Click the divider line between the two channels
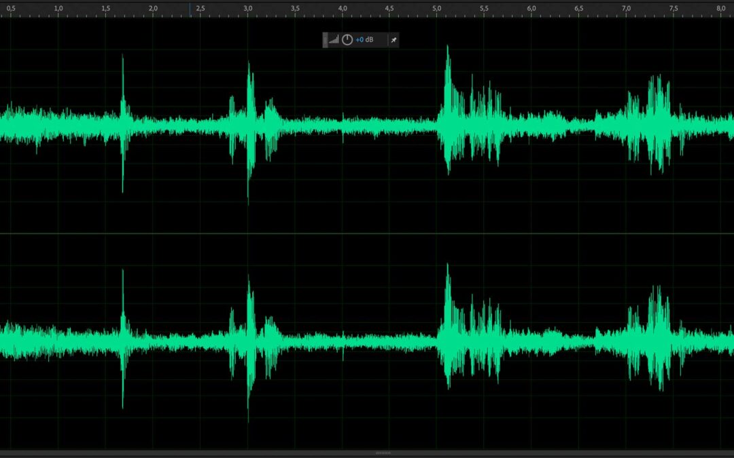Screen dimensions: 734x458 click(367, 233)
